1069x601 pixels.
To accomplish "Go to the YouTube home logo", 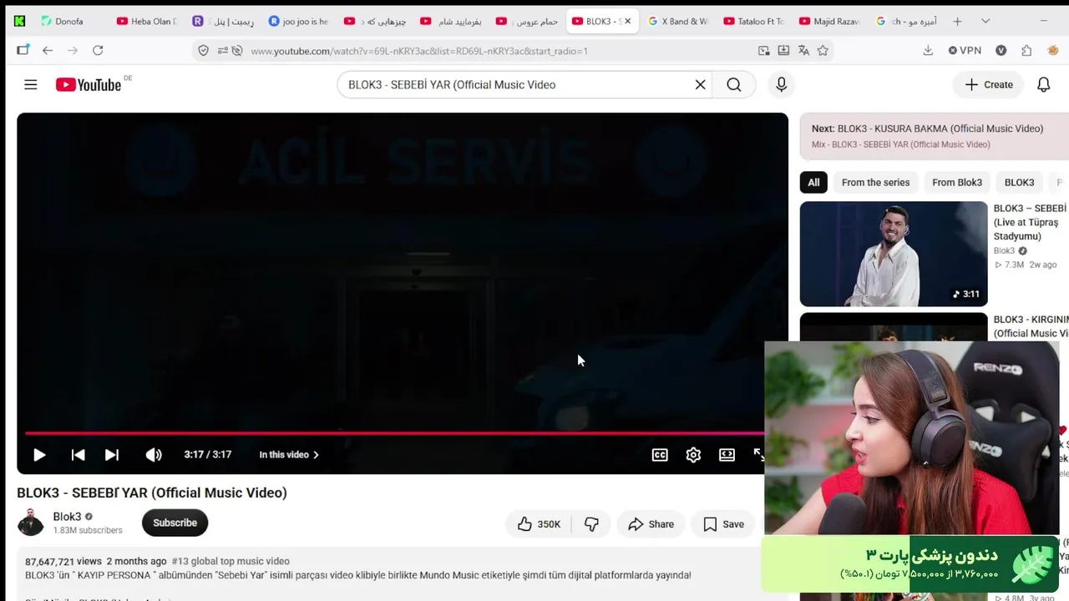I will click(x=89, y=84).
